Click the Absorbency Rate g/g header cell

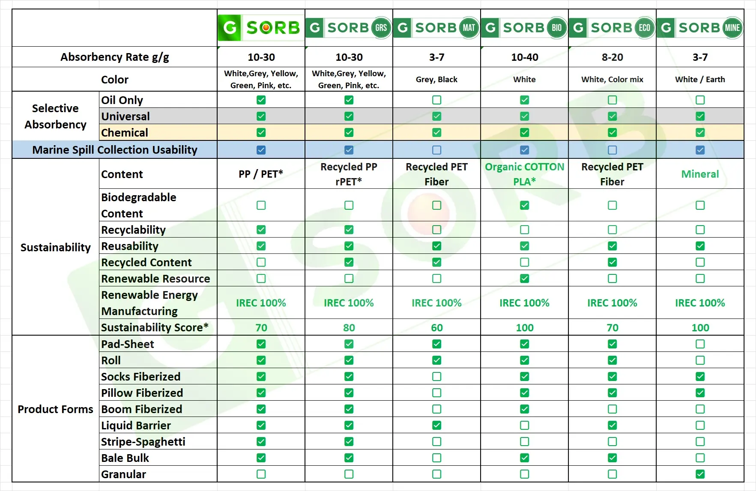(115, 57)
